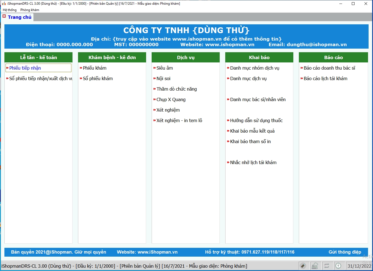Switch to the Trang chủ tab

coord(20,17)
